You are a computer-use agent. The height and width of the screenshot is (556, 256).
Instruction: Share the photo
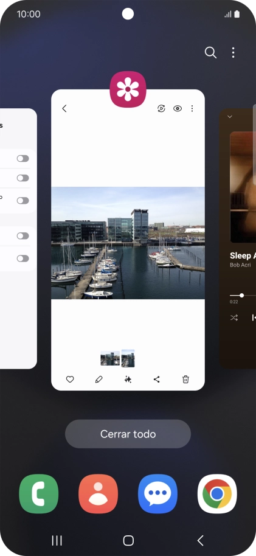click(157, 380)
